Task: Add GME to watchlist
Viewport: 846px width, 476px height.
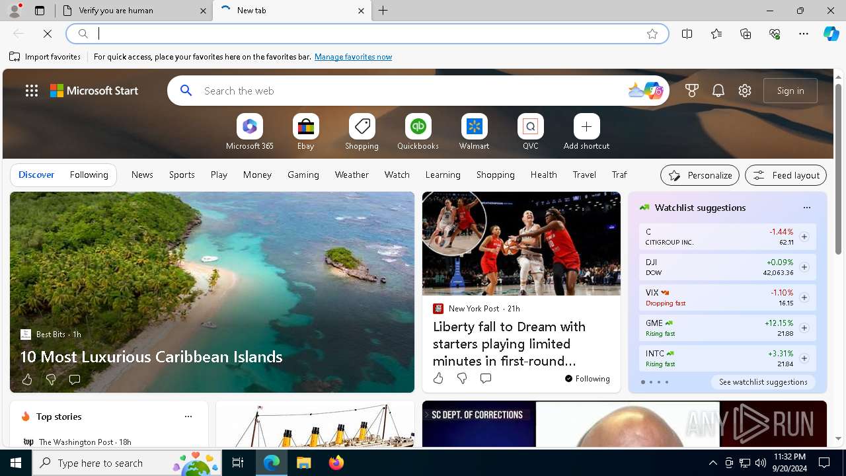Action: click(x=804, y=328)
